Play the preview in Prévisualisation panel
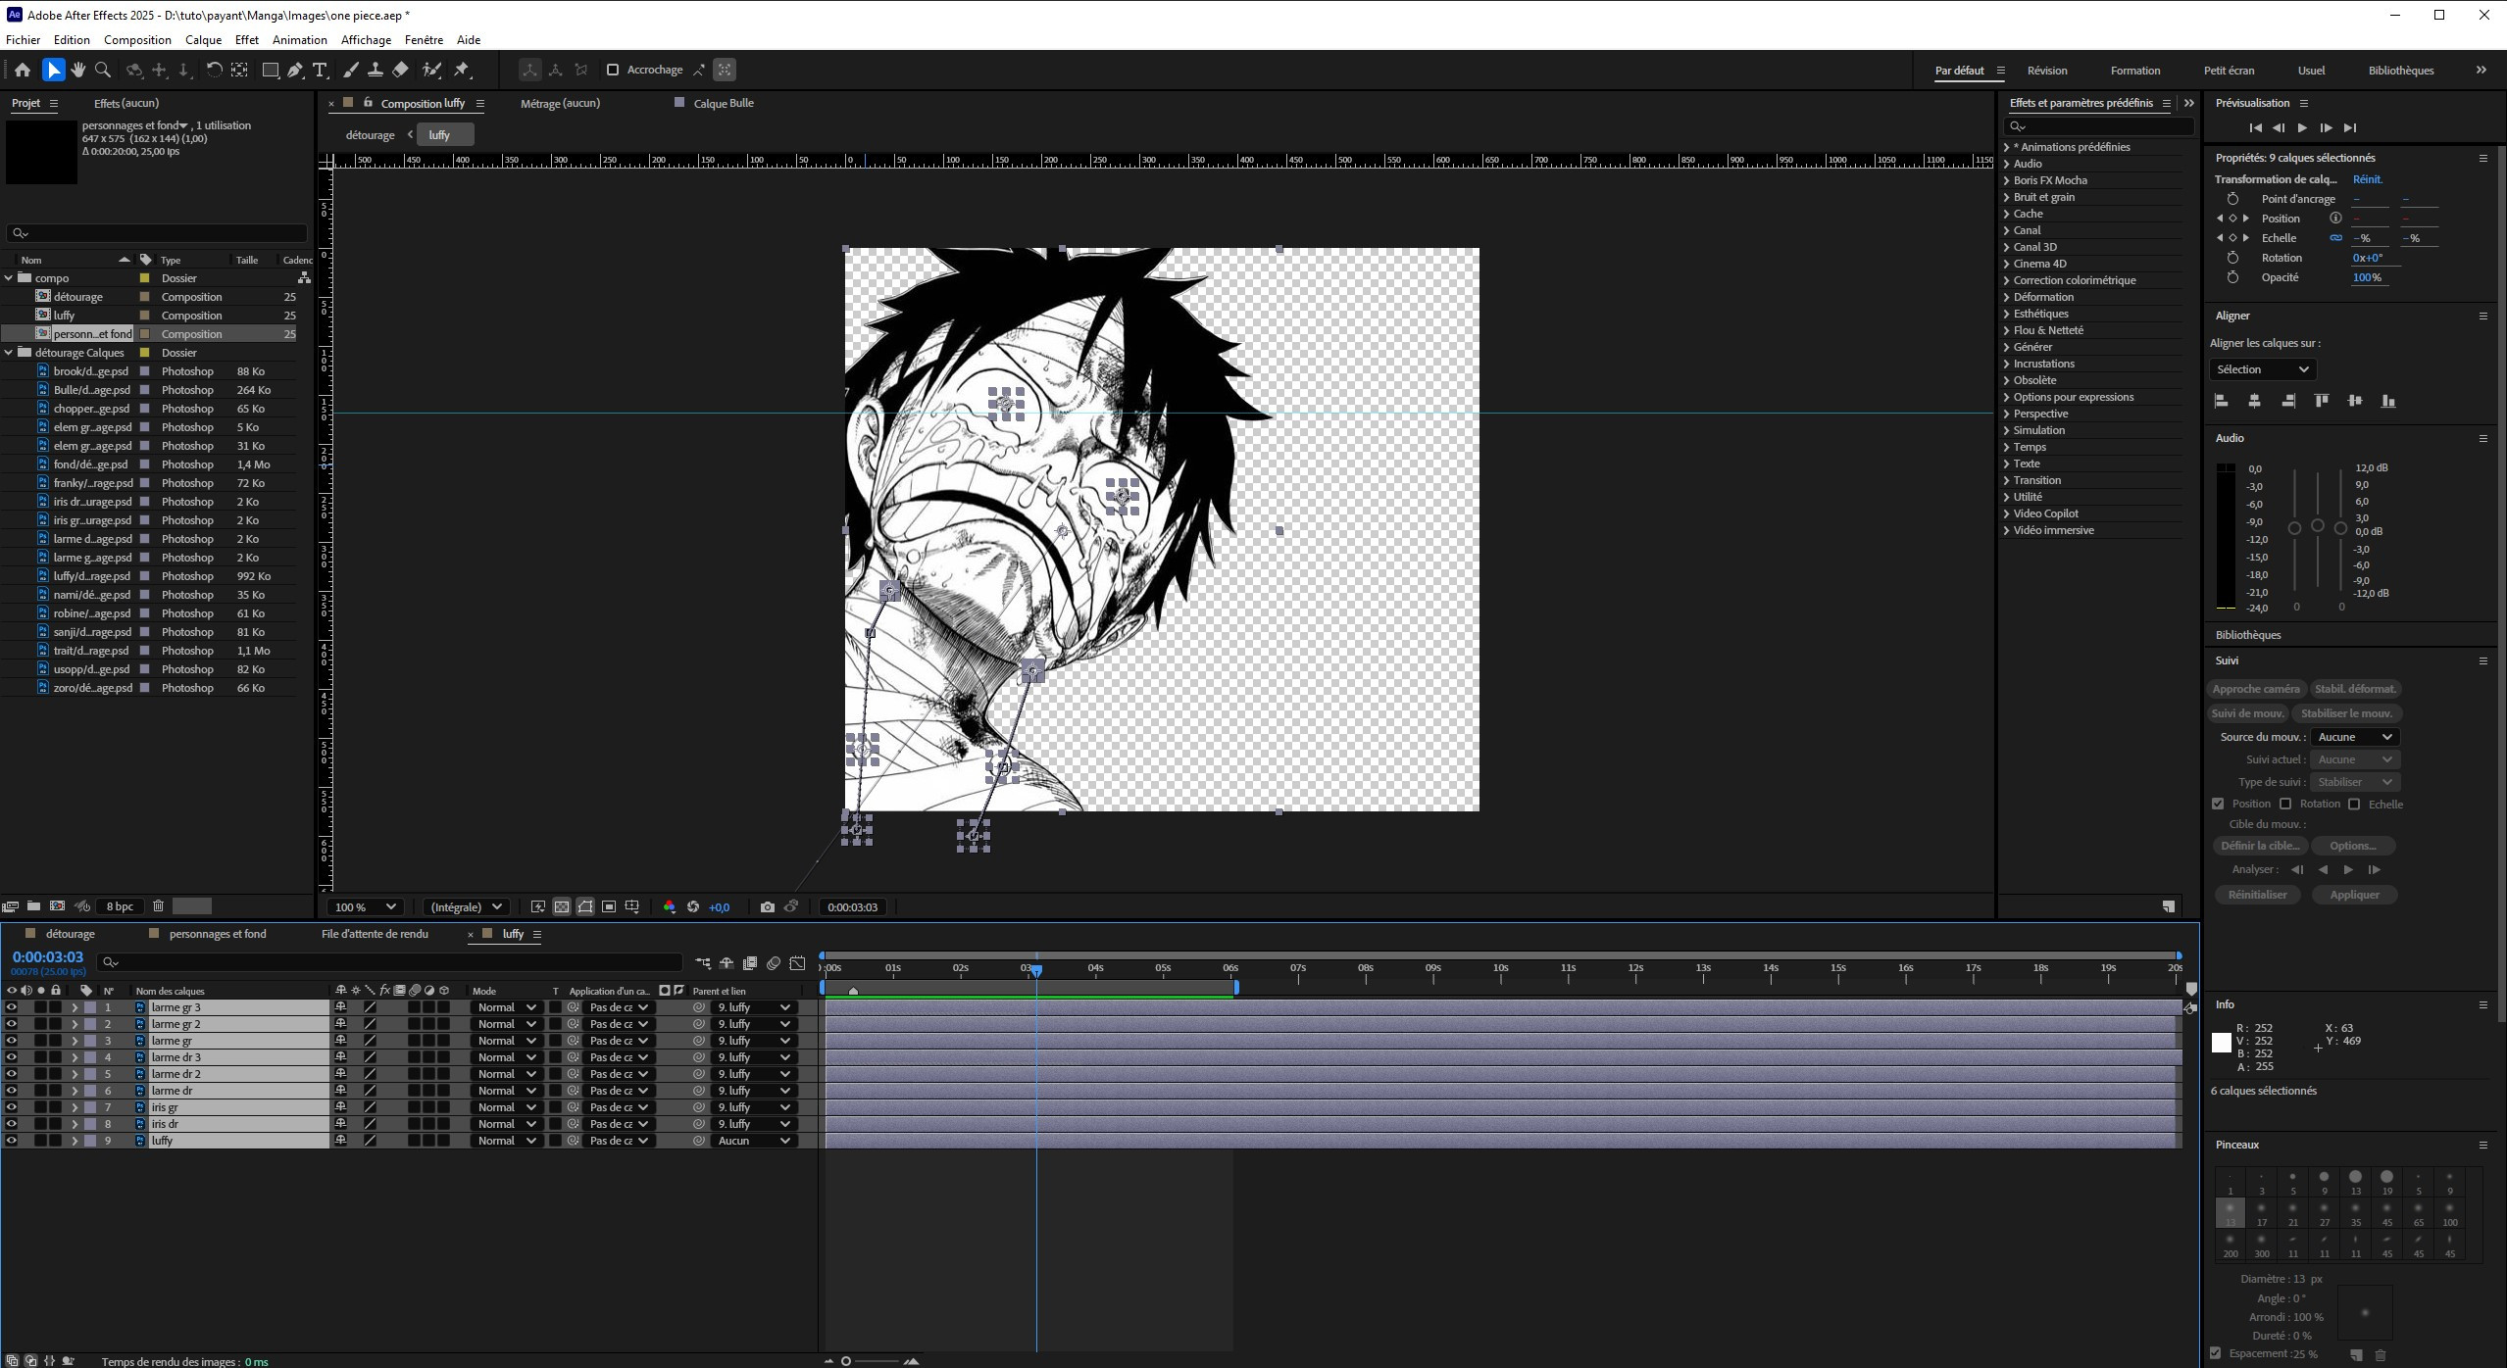 (2302, 127)
